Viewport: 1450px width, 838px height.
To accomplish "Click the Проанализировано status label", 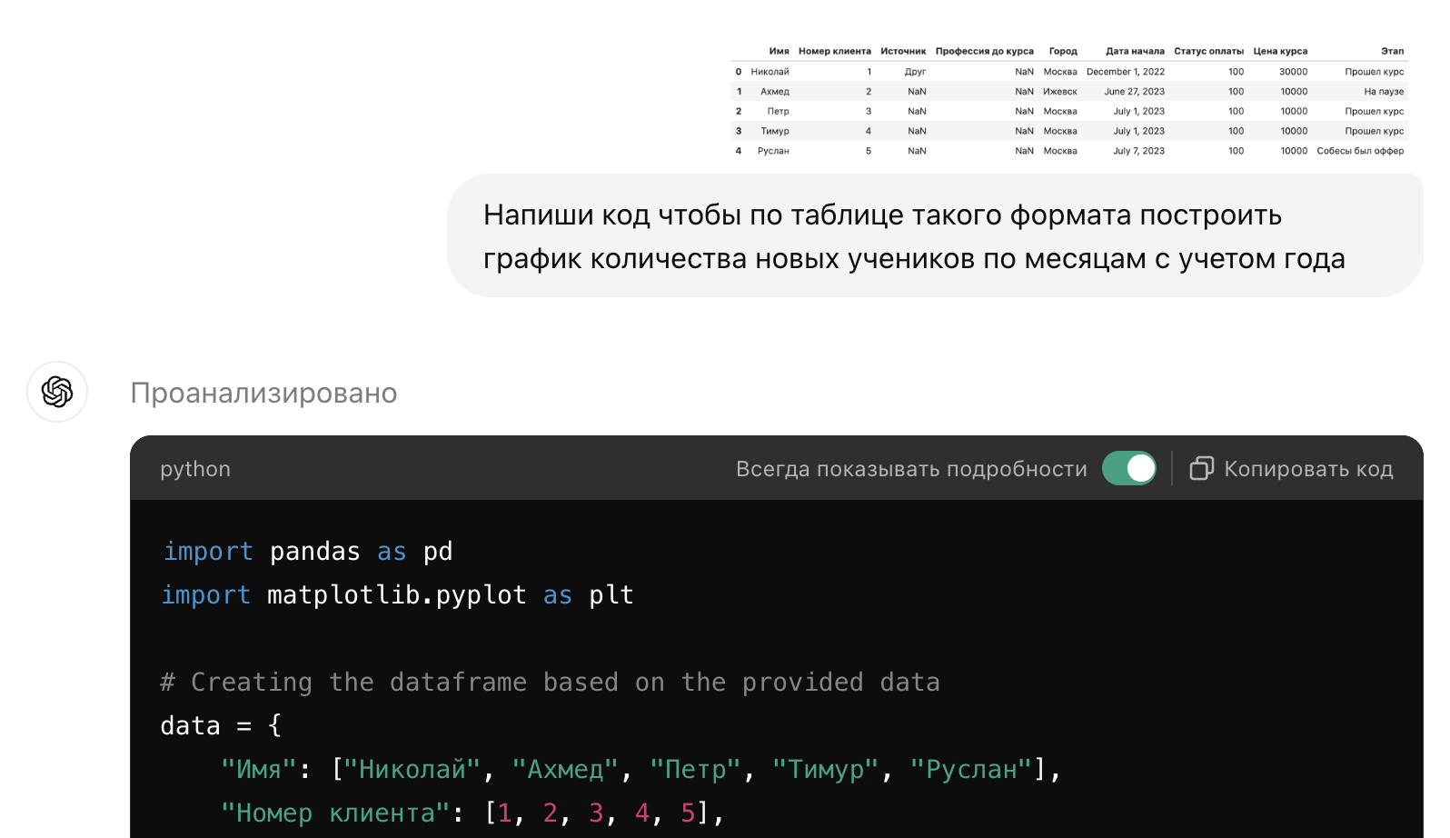I will 263,393.
